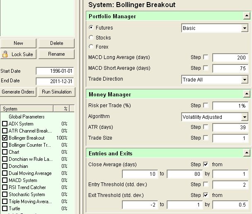Click the Start Date field
The height and width of the screenshot is (214, 252).
(55, 71)
